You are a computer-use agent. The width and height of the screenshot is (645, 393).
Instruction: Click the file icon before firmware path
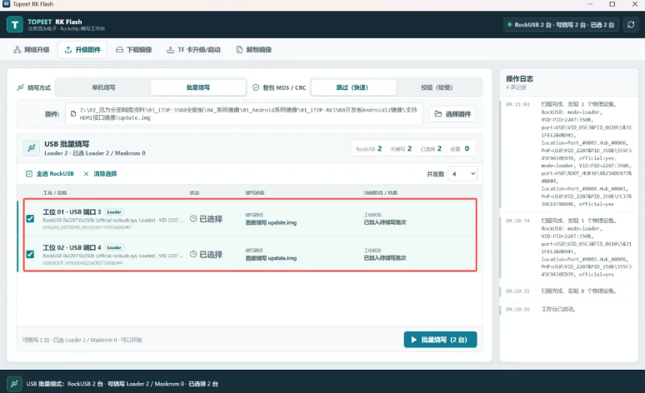(x=73, y=114)
